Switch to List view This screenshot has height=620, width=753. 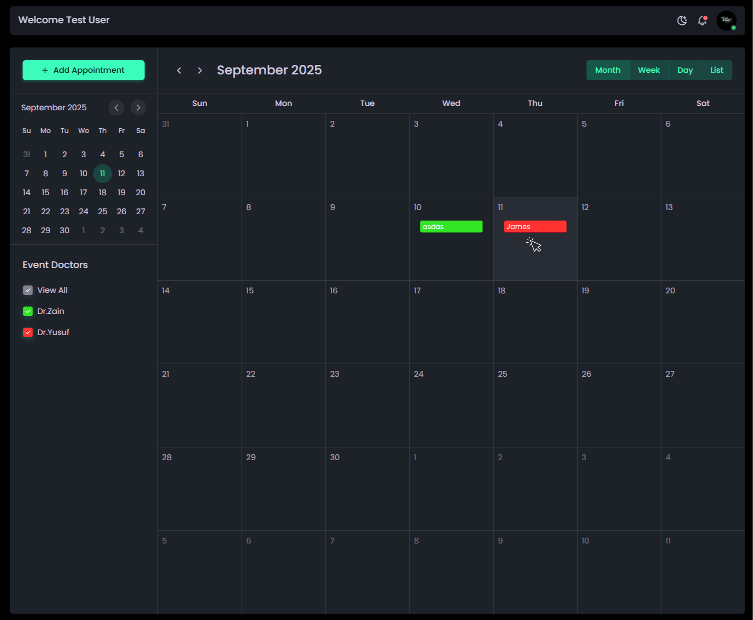[x=717, y=70]
